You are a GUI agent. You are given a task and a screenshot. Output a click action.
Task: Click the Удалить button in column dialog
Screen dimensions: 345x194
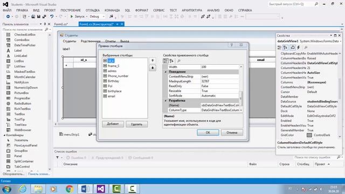[136, 124]
